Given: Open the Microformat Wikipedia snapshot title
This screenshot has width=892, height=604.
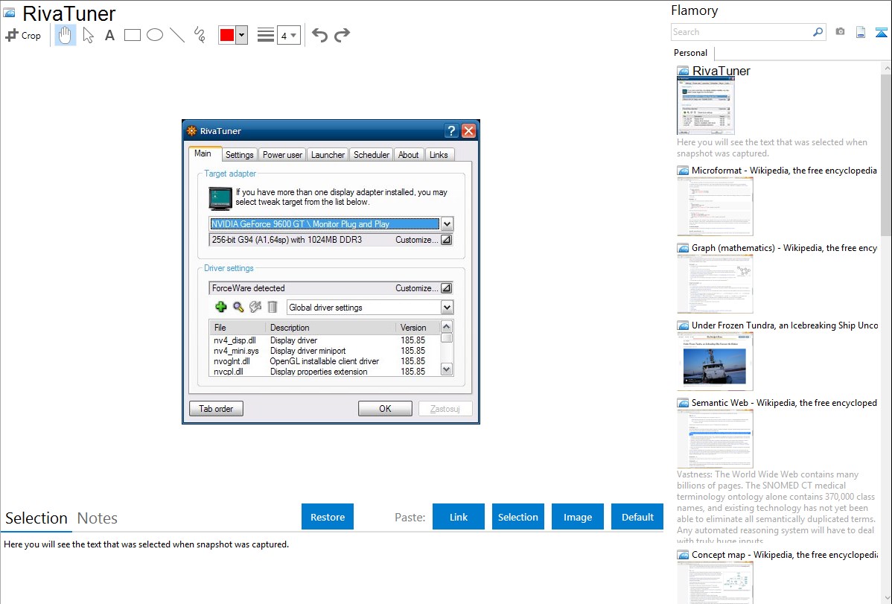Looking at the screenshot, I should click(784, 171).
